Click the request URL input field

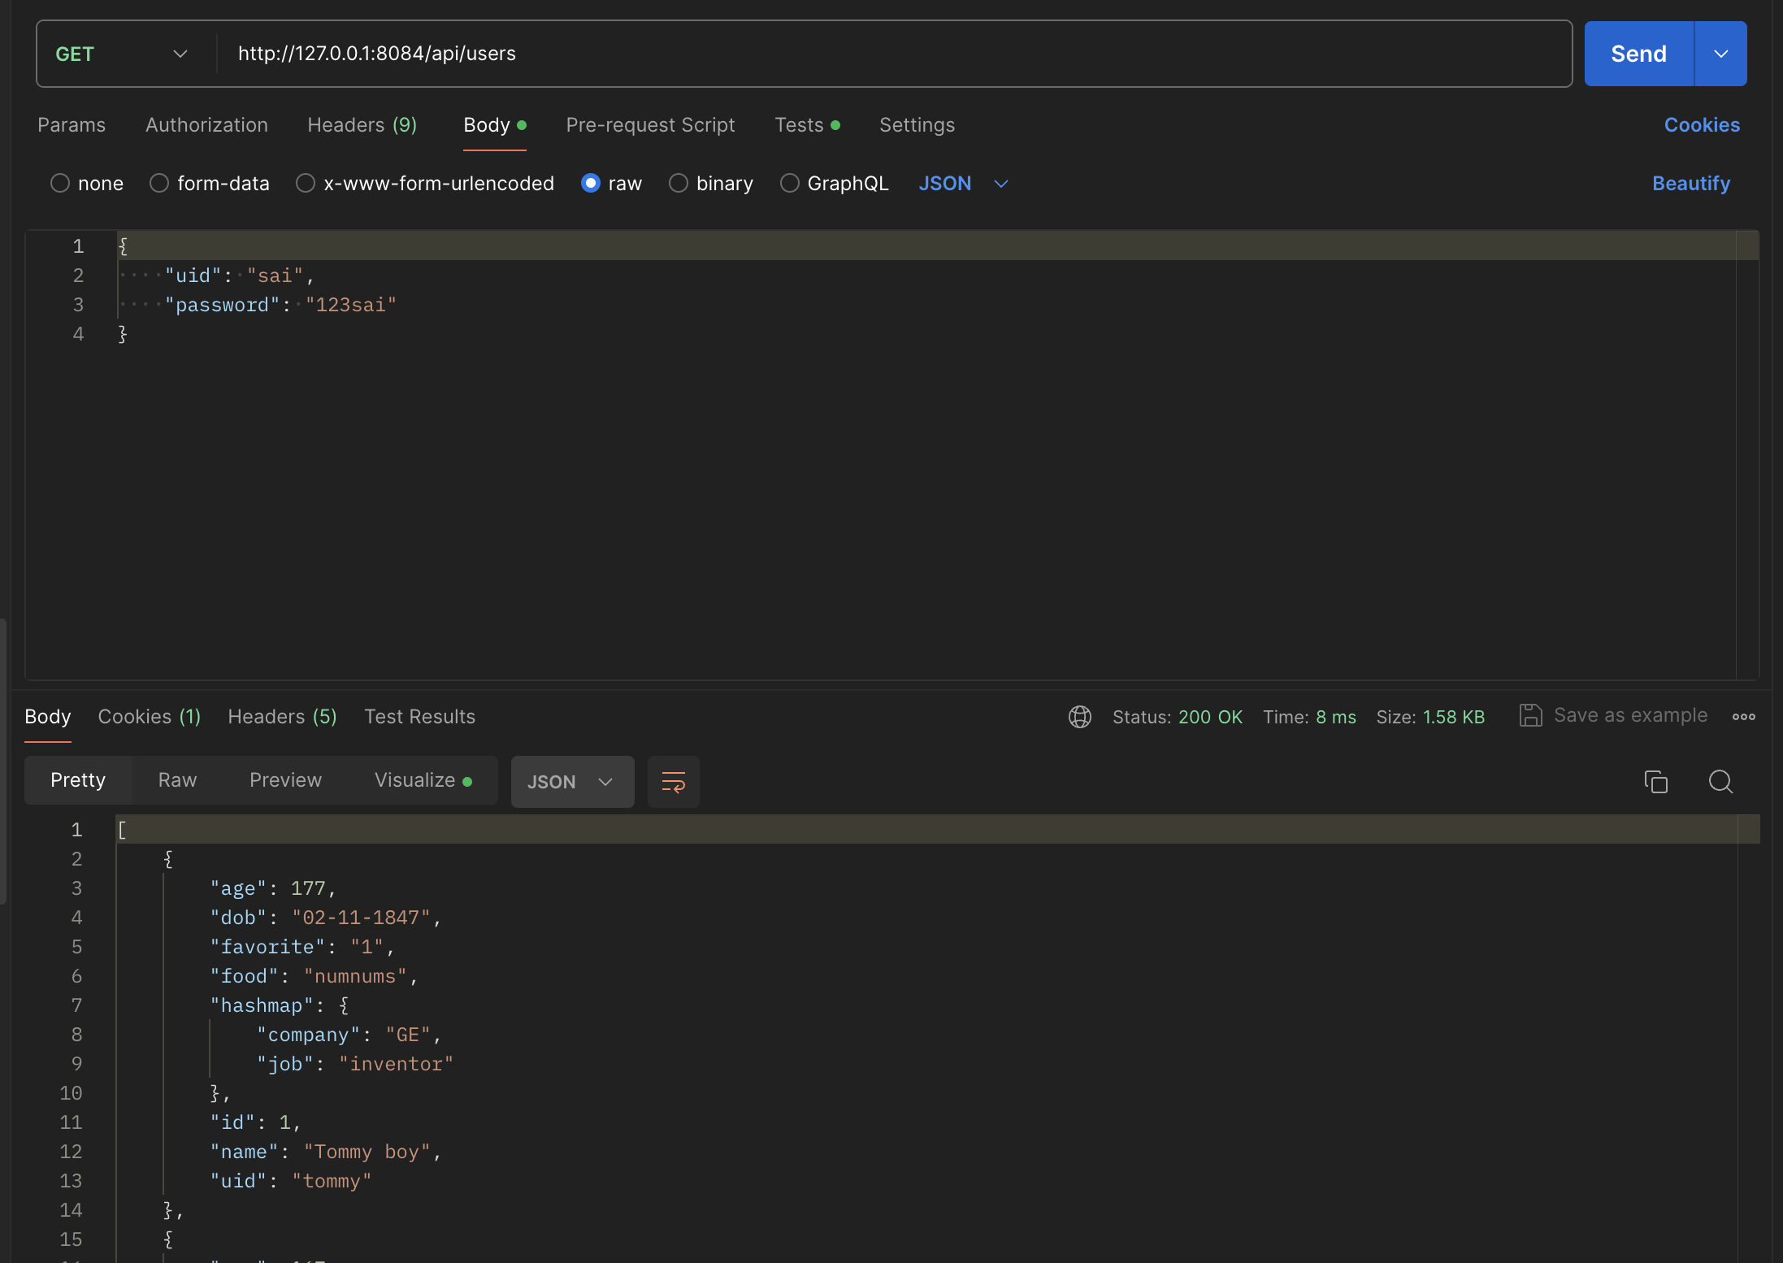894,54
